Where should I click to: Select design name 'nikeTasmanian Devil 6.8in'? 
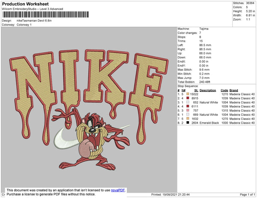[x=34, y=20]
